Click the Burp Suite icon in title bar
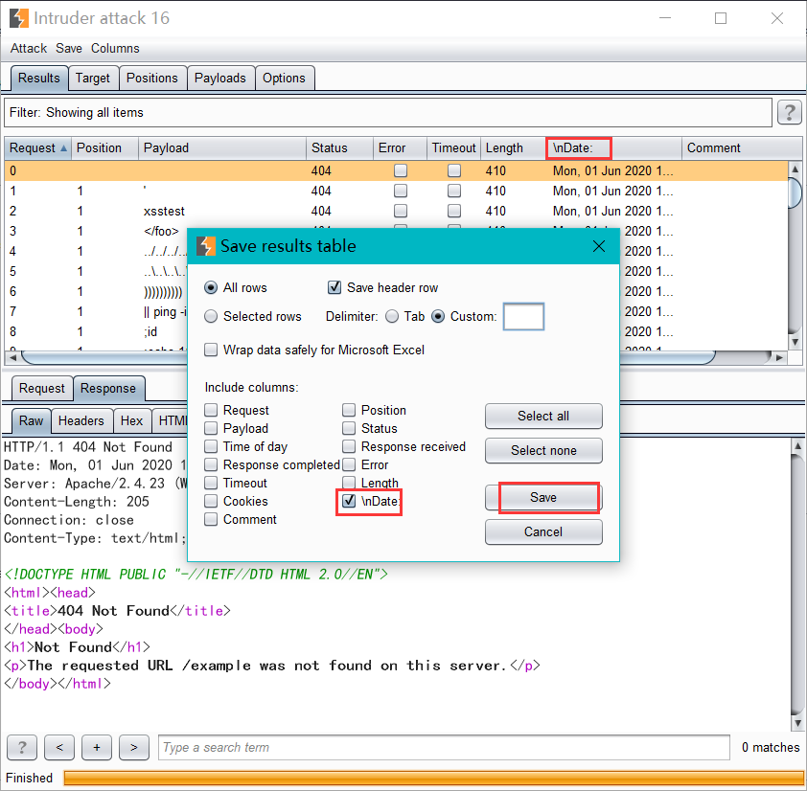 coord(18,18)
